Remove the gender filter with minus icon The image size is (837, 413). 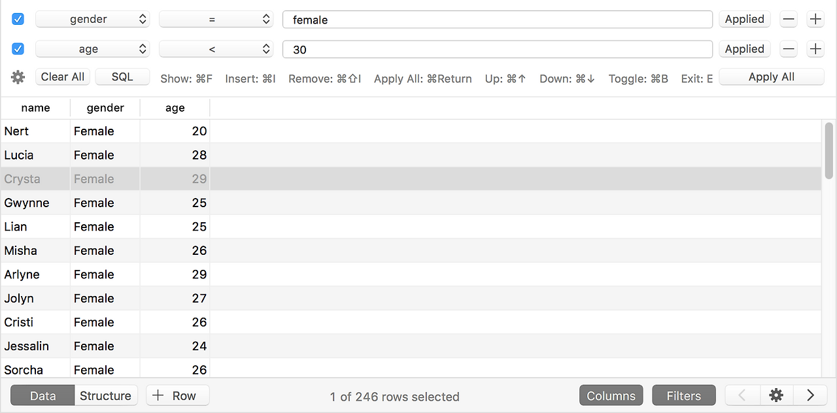pyautogui.click(x=789, y=20)
